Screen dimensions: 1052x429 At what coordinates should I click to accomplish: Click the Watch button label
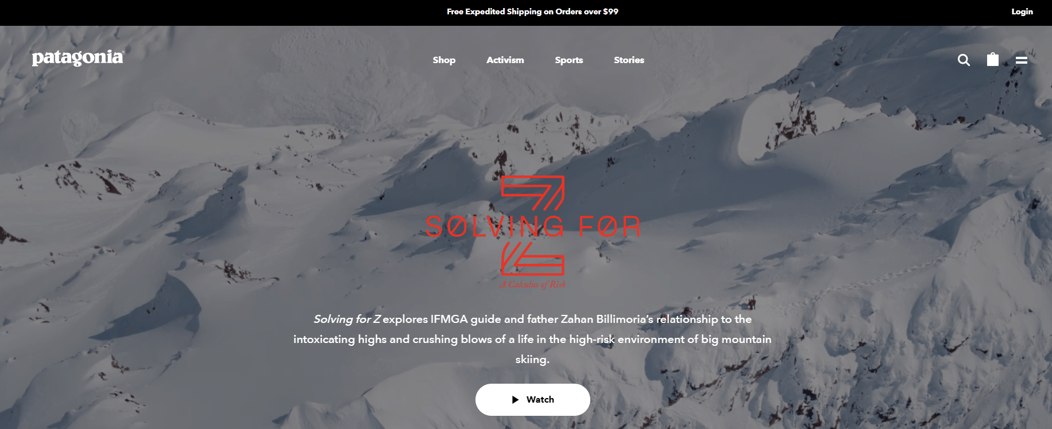tap(540, 400)
